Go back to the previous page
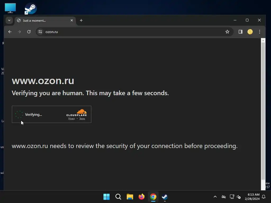The height and width of the screenshot is (203, 271). click(10, 32)
